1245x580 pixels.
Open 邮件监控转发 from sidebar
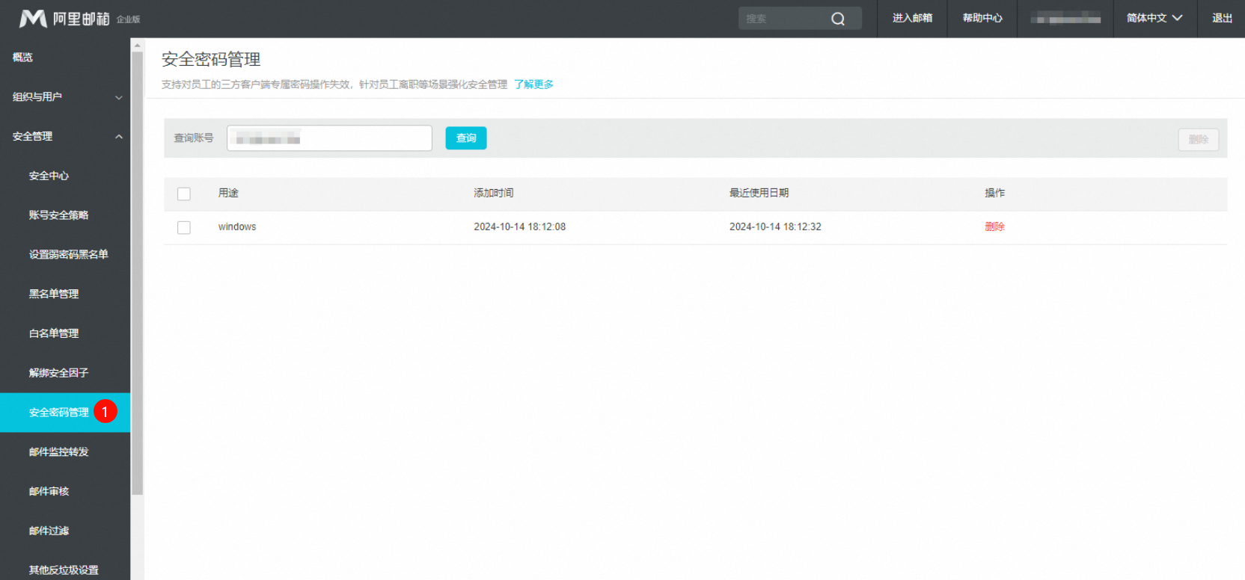59,451
